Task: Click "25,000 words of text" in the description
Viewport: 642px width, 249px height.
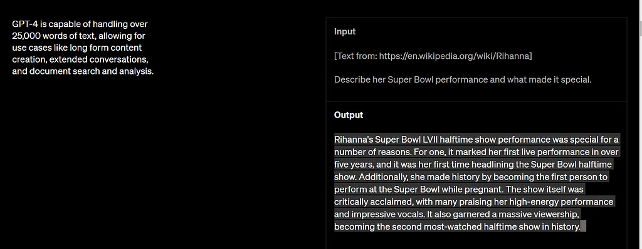Action: click(x=54, y=36)
